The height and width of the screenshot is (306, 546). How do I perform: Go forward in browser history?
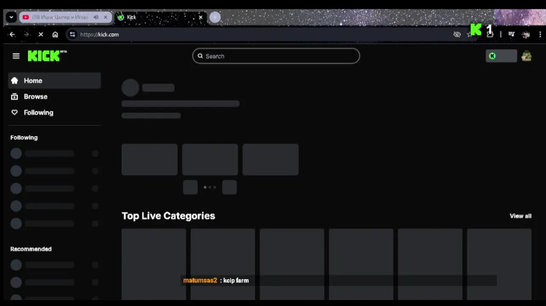26,34
